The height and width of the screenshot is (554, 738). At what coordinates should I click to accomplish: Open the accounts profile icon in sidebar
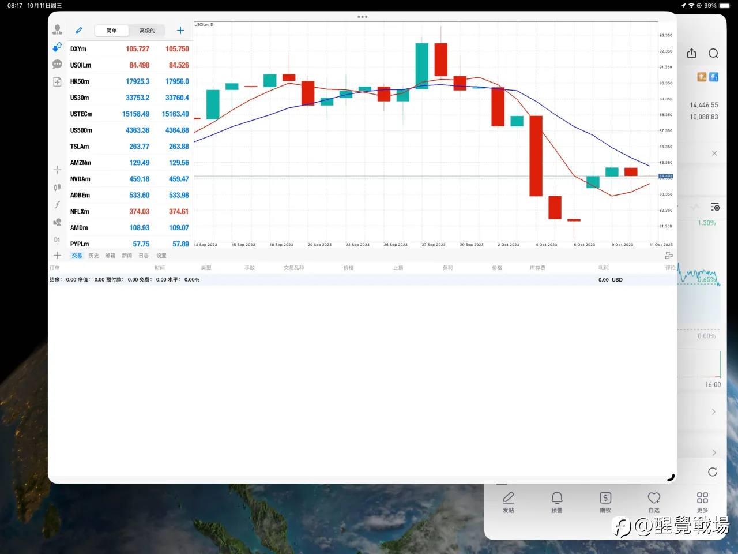pyautogui.click(x=57, y=29)
